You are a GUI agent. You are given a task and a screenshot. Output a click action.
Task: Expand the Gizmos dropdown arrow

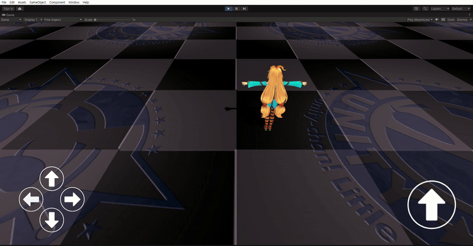[x=471, y=19]
